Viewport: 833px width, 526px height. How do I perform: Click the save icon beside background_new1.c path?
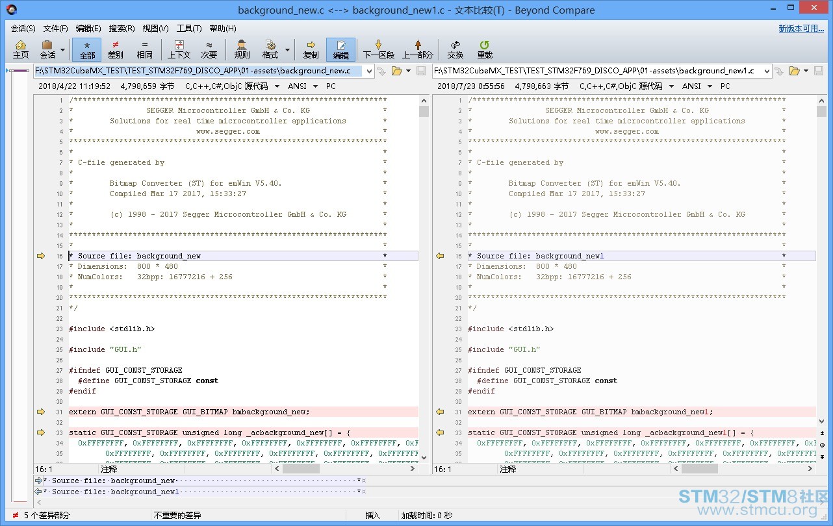[820, 71]
